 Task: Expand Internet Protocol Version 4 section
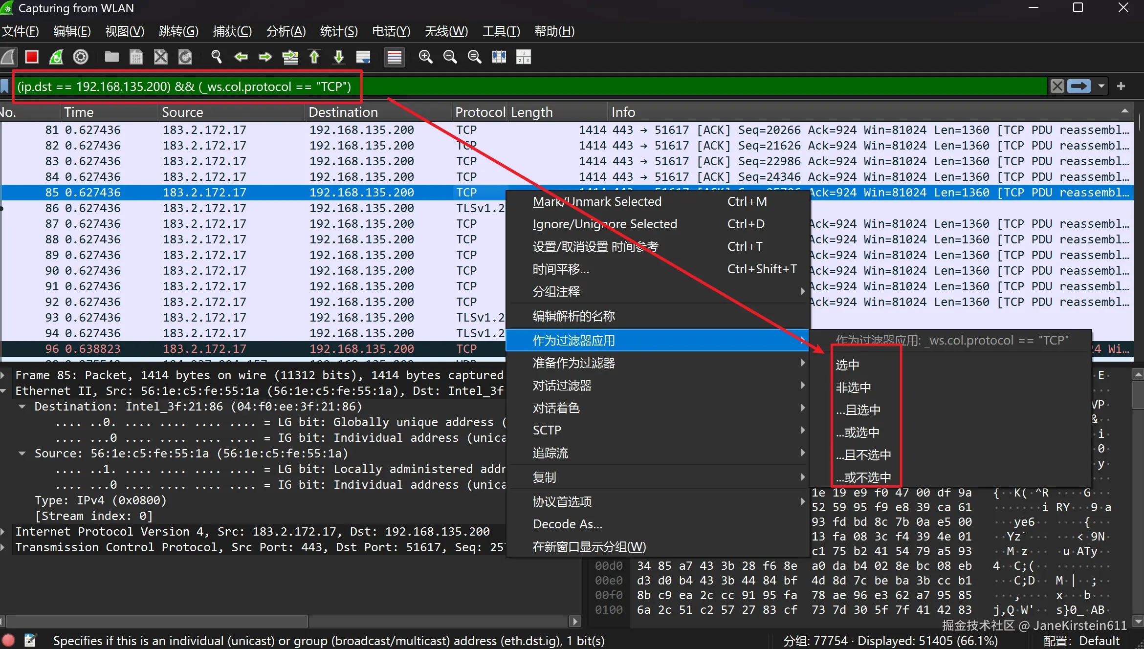click(3, 532)
